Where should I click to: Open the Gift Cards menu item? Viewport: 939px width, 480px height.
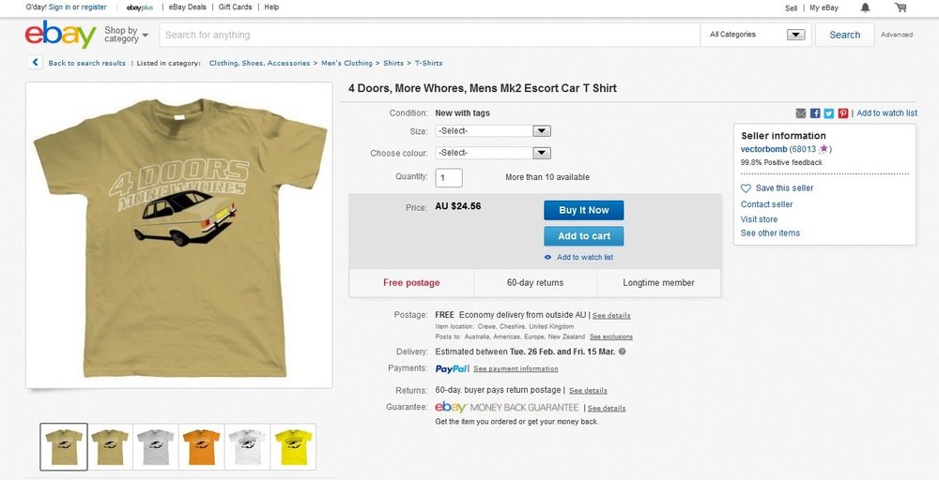click(x=235, y=7)
